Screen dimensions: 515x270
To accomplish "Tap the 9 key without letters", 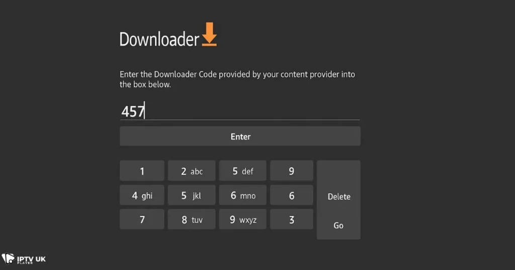I will 291,171.
